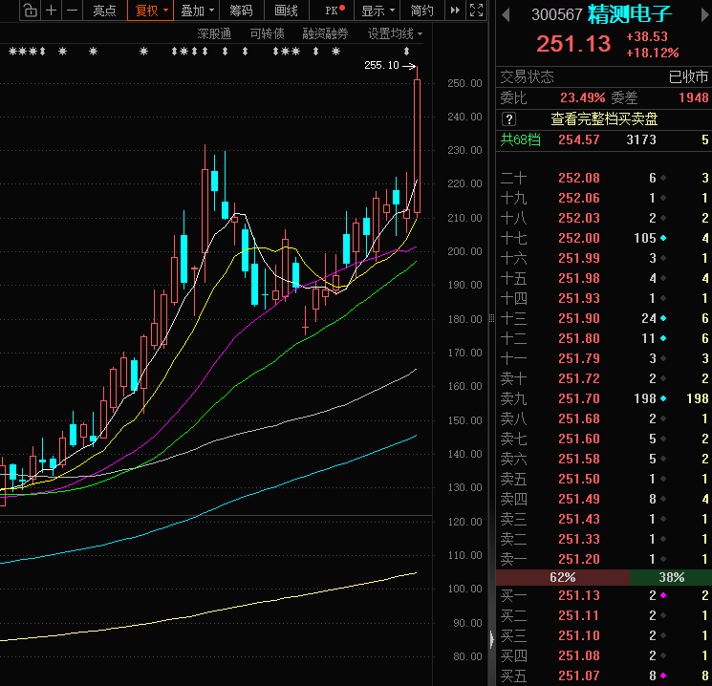Image resolution: width=712 pixels, height=686 pixels.
Task: Select the 买三 251.10 bid row
Action: point(604,635)
